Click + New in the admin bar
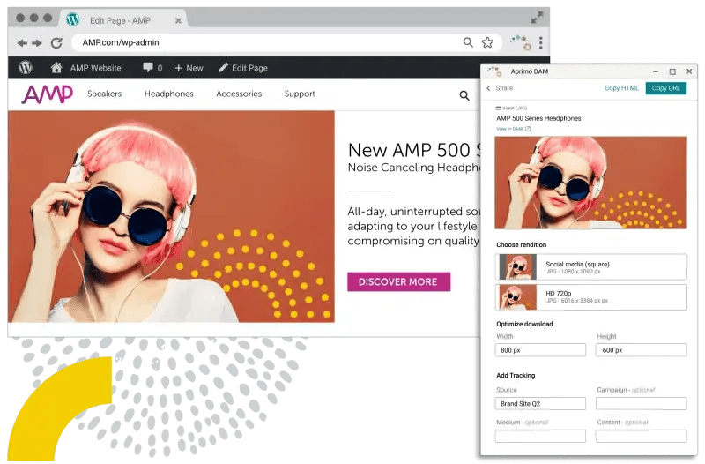Screen dimensions: 705x464 click(189, 68)
